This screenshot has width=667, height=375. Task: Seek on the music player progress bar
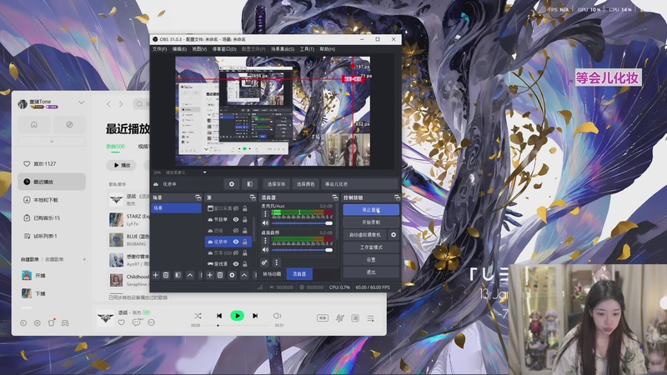(x=238, y=326)
